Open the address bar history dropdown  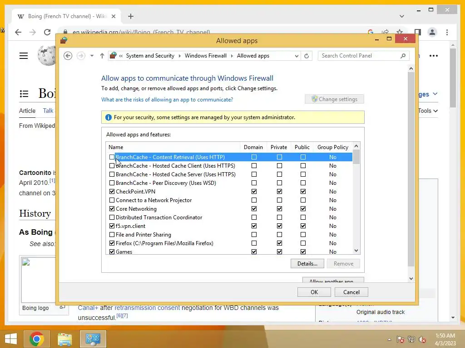pyautogui.click(x=296, y=56)
